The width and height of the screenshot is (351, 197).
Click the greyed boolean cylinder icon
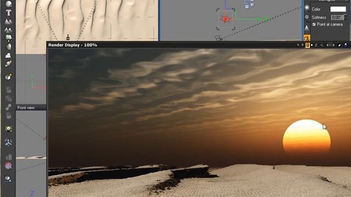(x=8, y=90)
